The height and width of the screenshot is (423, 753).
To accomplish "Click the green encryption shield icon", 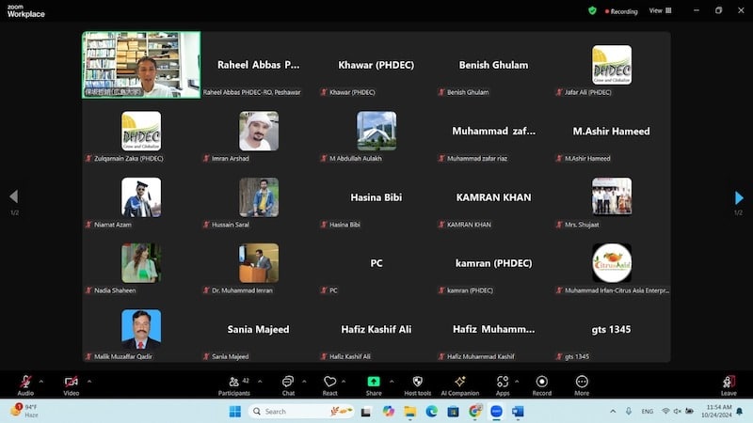I will coord(592,11).
